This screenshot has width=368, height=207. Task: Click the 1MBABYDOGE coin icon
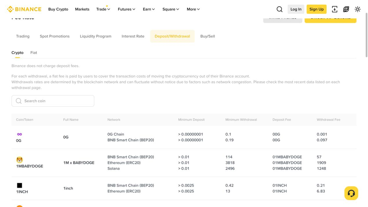coord(19,160)
